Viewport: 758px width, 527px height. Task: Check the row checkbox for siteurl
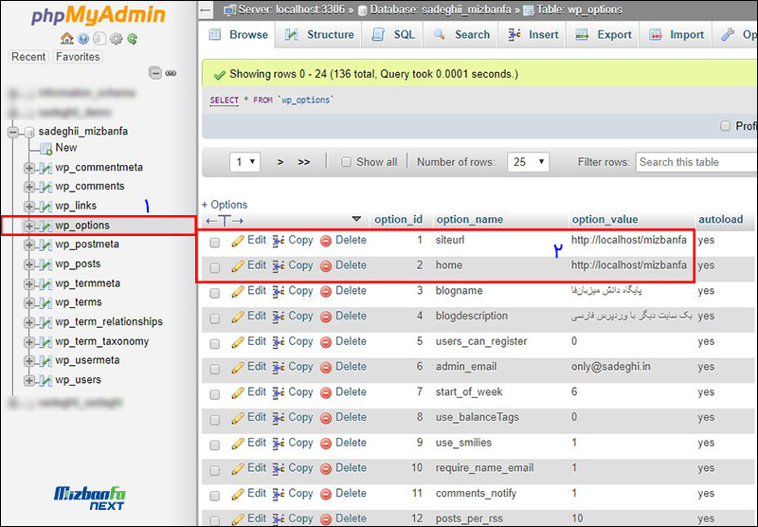pyautogui.click(x=215, y=243)
